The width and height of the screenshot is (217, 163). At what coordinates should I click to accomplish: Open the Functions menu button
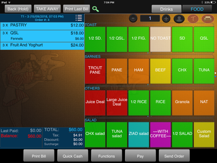point(107,156)
